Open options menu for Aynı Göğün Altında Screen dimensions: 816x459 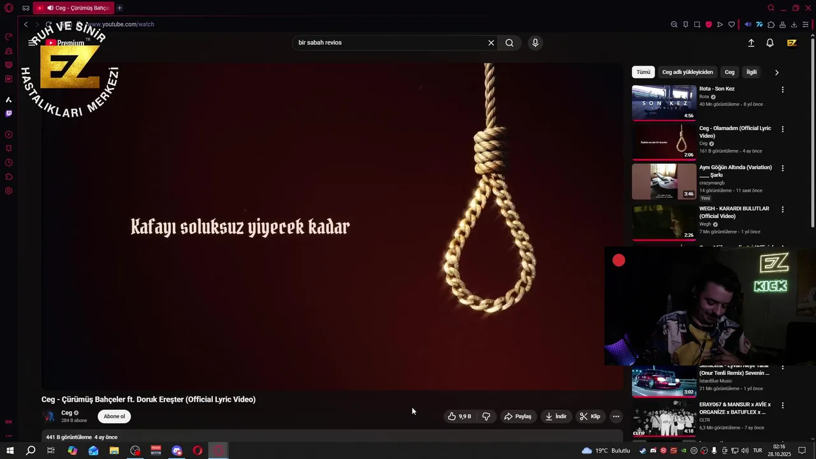pos(782,168)
